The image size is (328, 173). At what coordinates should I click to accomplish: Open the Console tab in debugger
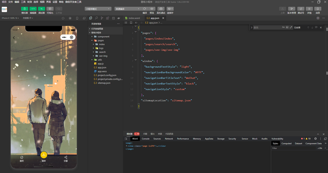coord(145,139)
